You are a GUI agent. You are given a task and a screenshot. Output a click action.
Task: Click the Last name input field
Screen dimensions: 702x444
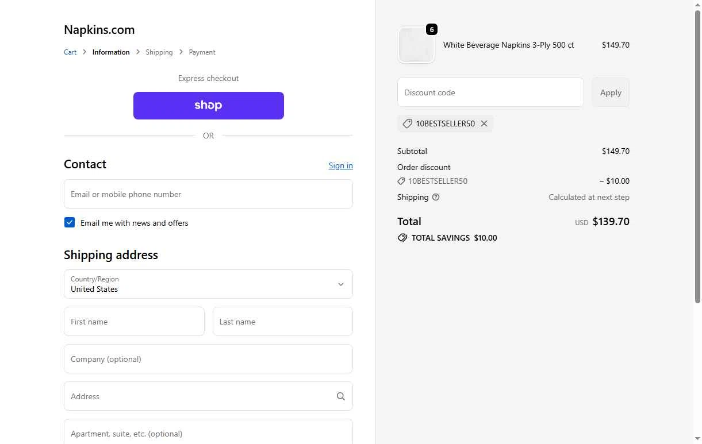pyautogui.click(x=282, y=322)
